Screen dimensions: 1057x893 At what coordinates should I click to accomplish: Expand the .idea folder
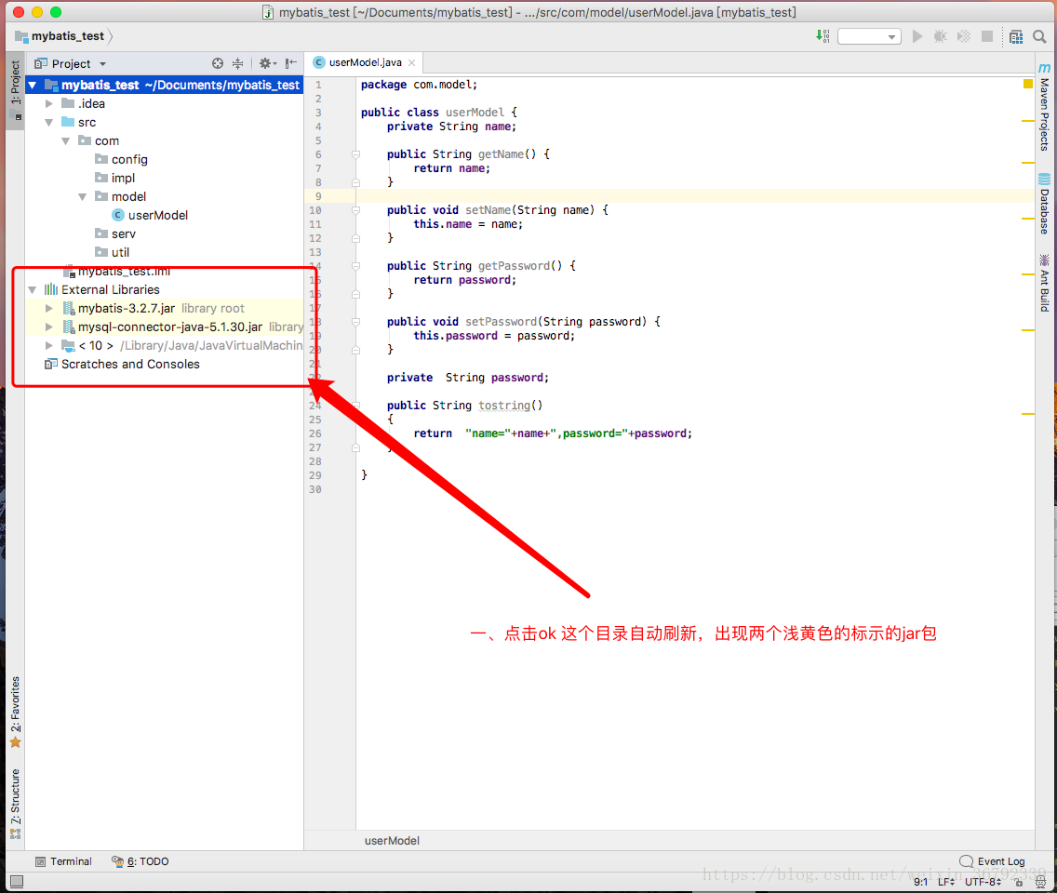click(x=49, y=104)
